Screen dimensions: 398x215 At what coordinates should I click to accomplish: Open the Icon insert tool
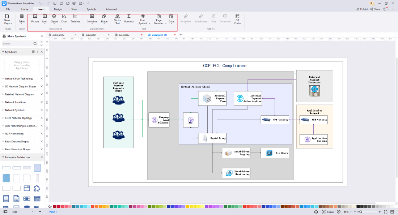pyautogui.click(x=45, y=19)
